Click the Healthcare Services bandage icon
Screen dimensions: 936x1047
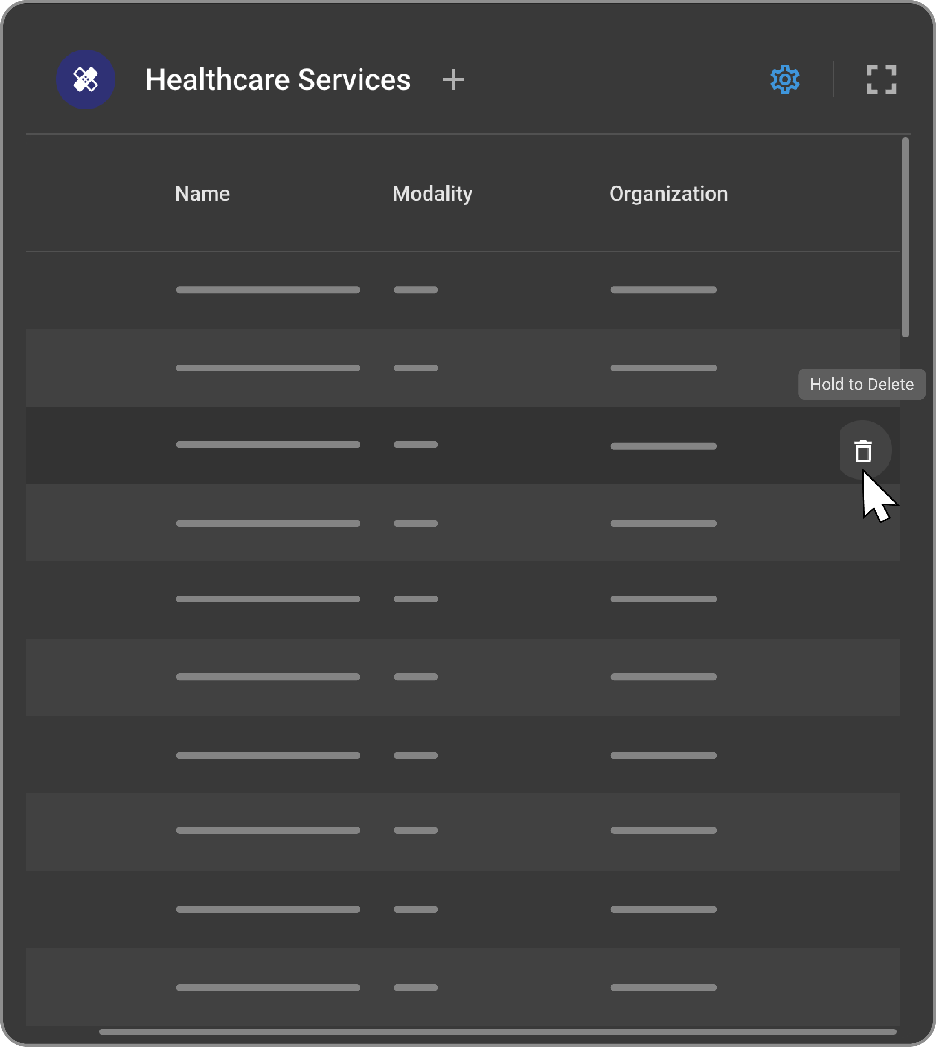pyautogui.click(x=85, y=79)
